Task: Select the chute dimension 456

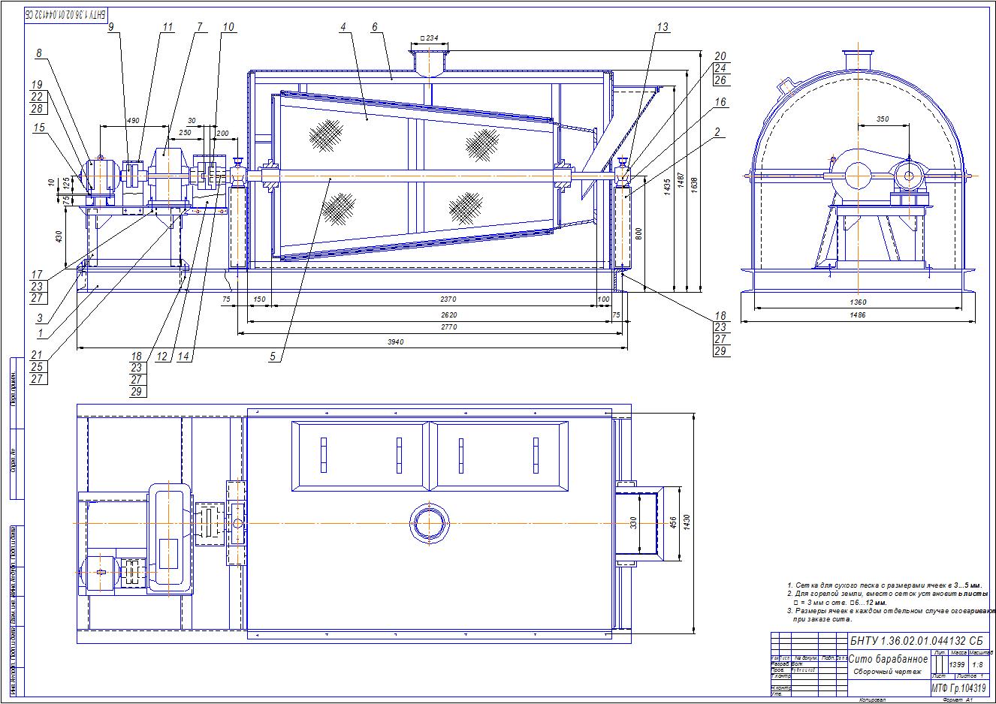Action: coord(673,523)
